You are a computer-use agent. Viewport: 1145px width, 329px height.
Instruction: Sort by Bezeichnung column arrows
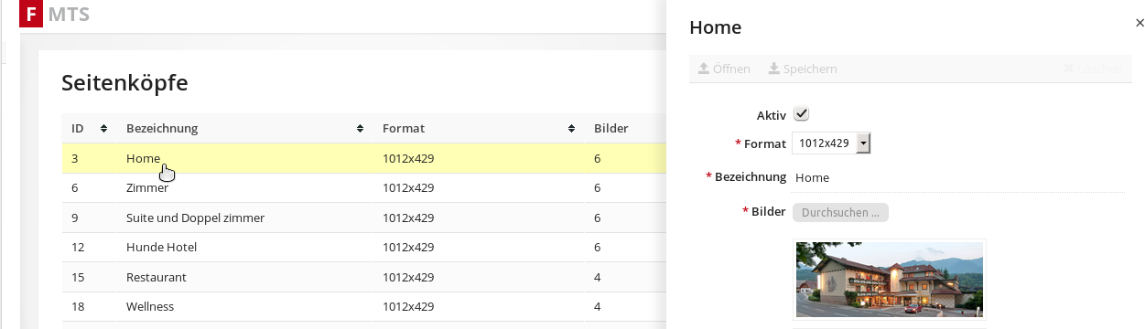pos(360,129)
